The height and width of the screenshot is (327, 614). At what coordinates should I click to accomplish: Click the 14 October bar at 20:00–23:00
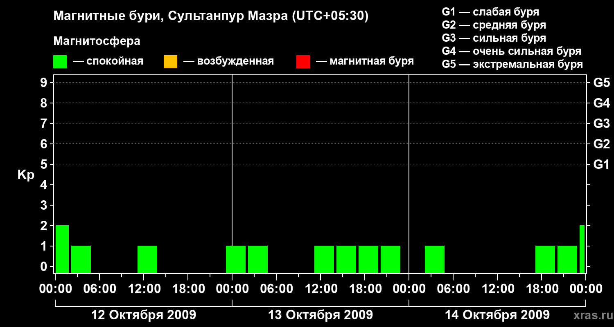tap(567, 259)
